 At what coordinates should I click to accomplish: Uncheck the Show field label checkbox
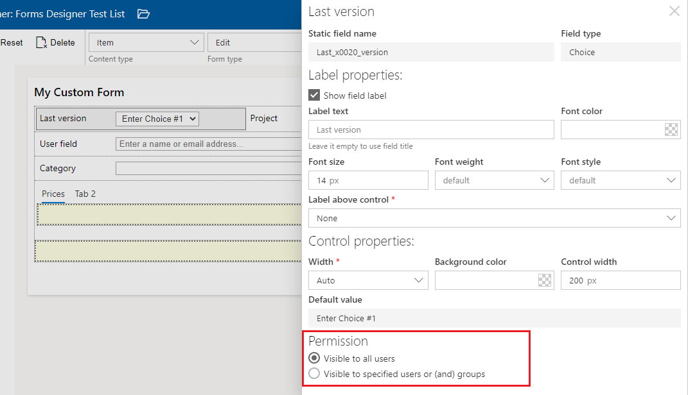click(x=314, y=96)
